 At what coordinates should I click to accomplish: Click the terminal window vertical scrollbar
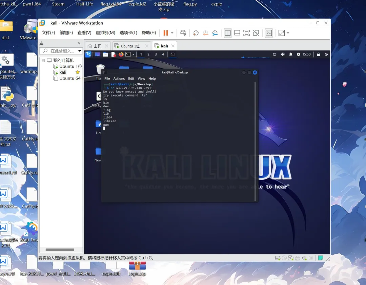point(255,141)
